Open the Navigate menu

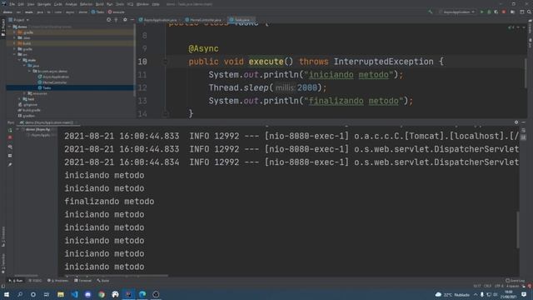pyautogui.click(x=44, y=4)
